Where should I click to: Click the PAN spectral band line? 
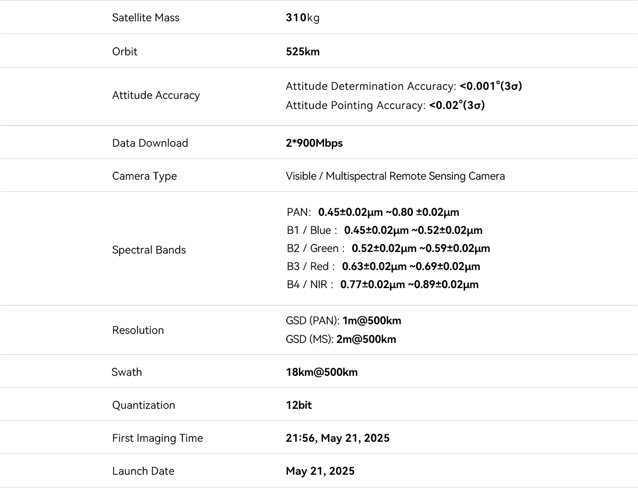tap(372, 212)
